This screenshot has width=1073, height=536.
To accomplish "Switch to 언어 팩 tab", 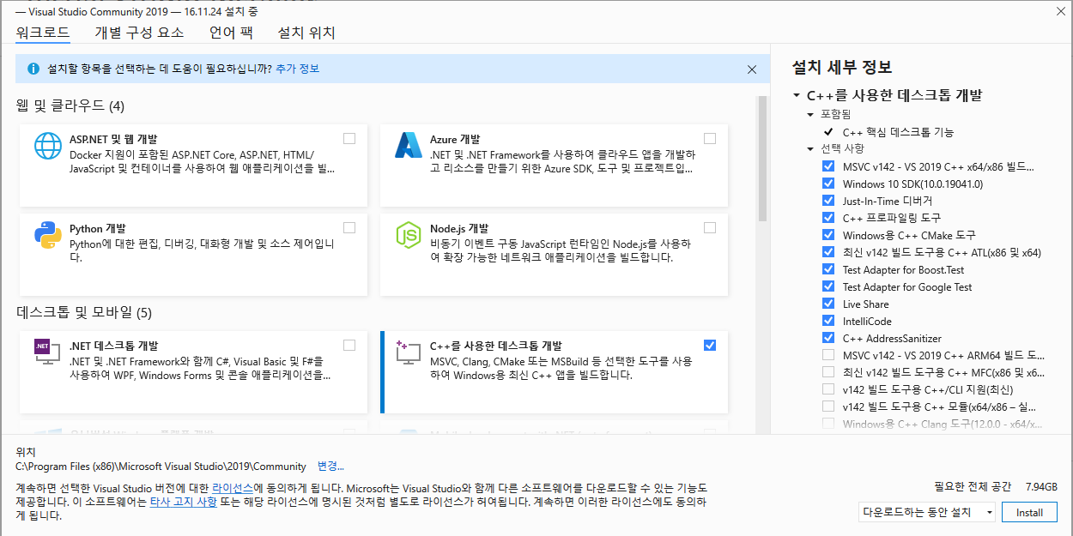I will click(x=231, y=33).
